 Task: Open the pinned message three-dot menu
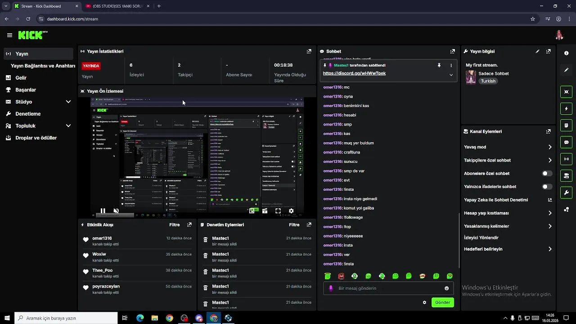tap(451, 65)
